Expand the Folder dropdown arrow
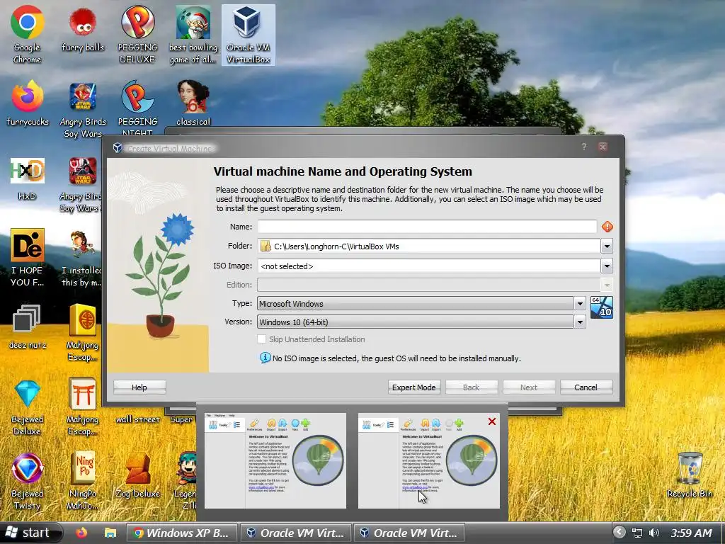Screen dimensions: 725x544 click(607, 246)
